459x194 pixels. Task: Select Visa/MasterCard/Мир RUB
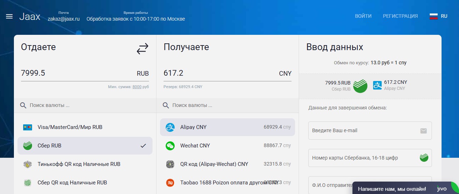[85, 127]
